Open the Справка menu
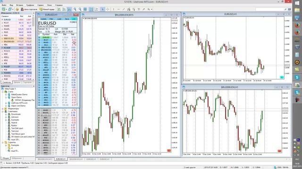This screenshot has width=302, height=169. pos(59,5)
